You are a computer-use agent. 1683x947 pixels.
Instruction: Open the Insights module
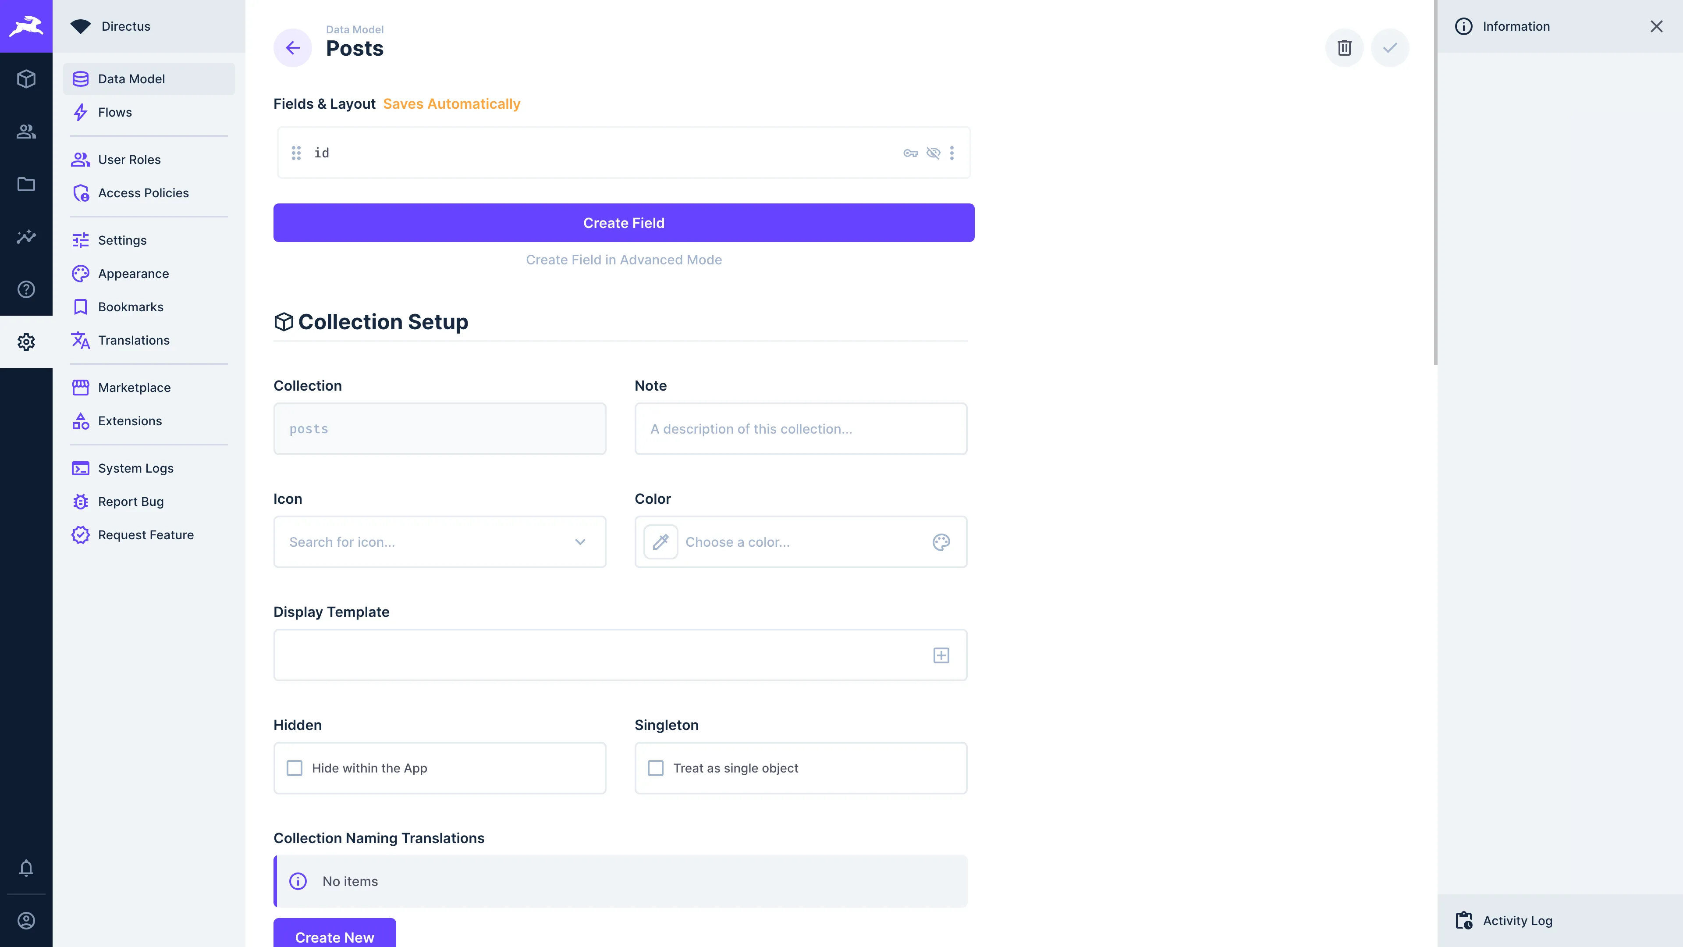(x=26, y=237)
